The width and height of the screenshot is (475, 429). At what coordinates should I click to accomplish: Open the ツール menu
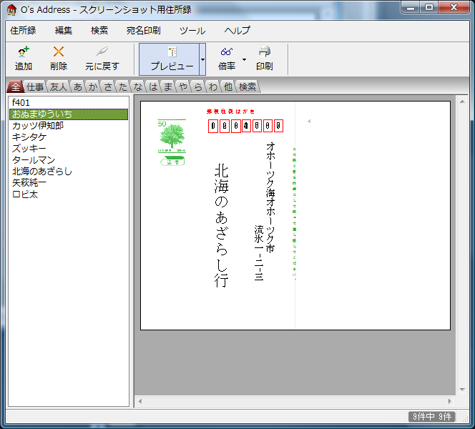point(192,31)
